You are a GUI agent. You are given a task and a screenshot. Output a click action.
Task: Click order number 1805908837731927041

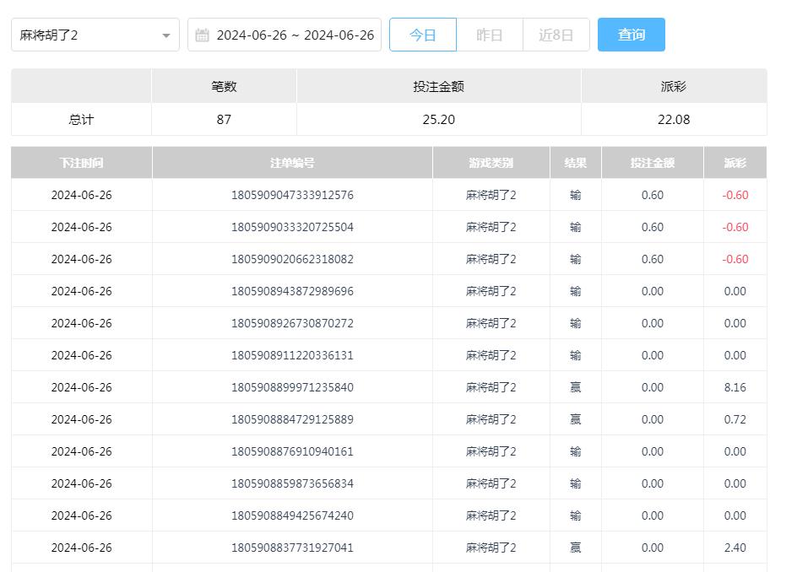pyautogui.click(x=292, y=548)
